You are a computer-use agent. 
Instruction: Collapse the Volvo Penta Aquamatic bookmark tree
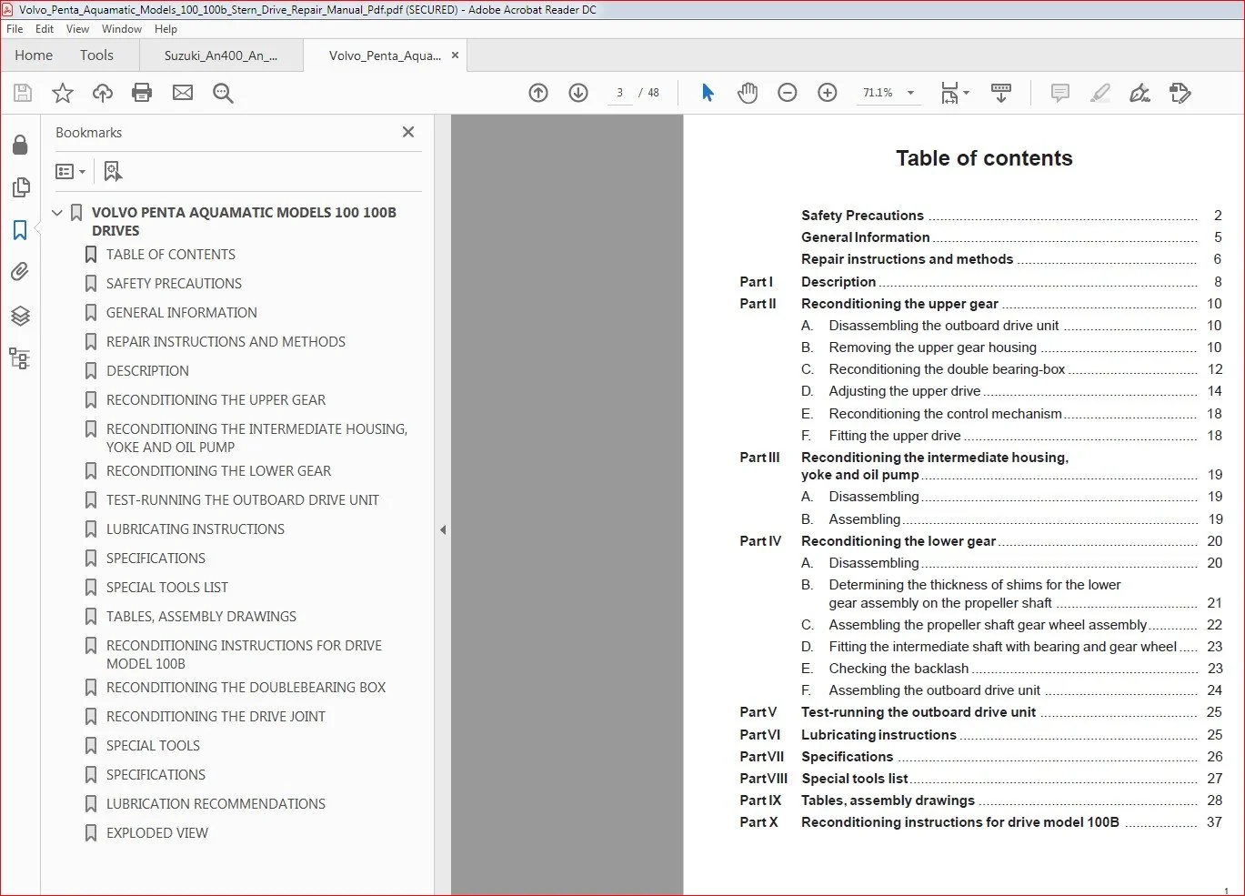(x=57, y=213)
